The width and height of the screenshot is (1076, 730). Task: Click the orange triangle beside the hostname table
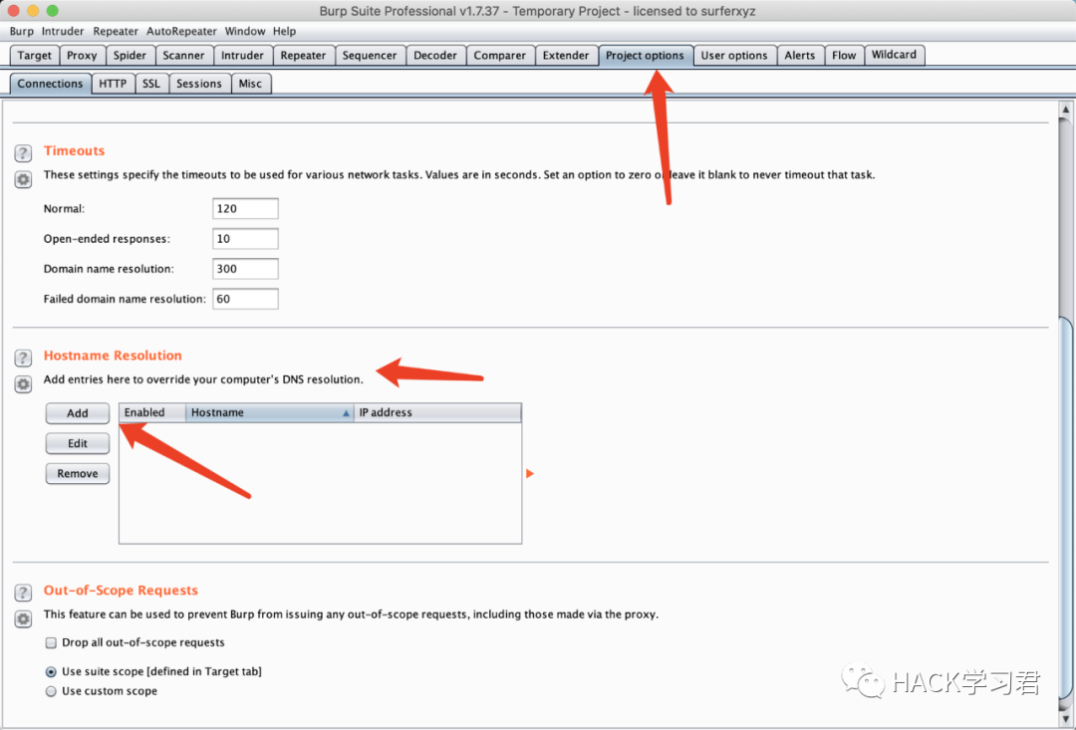click(x=530, y=473)
